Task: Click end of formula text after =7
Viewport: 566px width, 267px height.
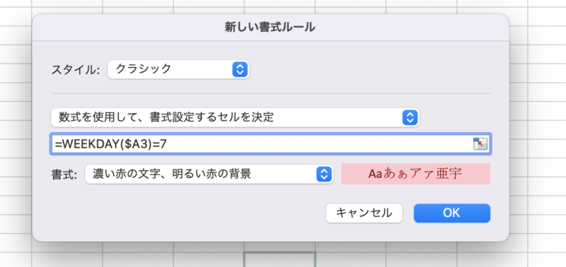Action: (168, 144)
